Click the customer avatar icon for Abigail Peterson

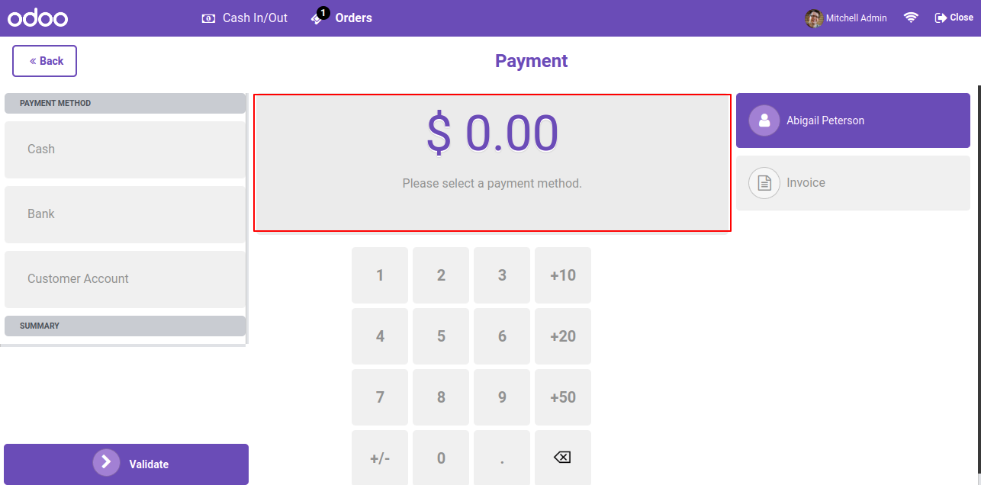click(x=764, y=120)
